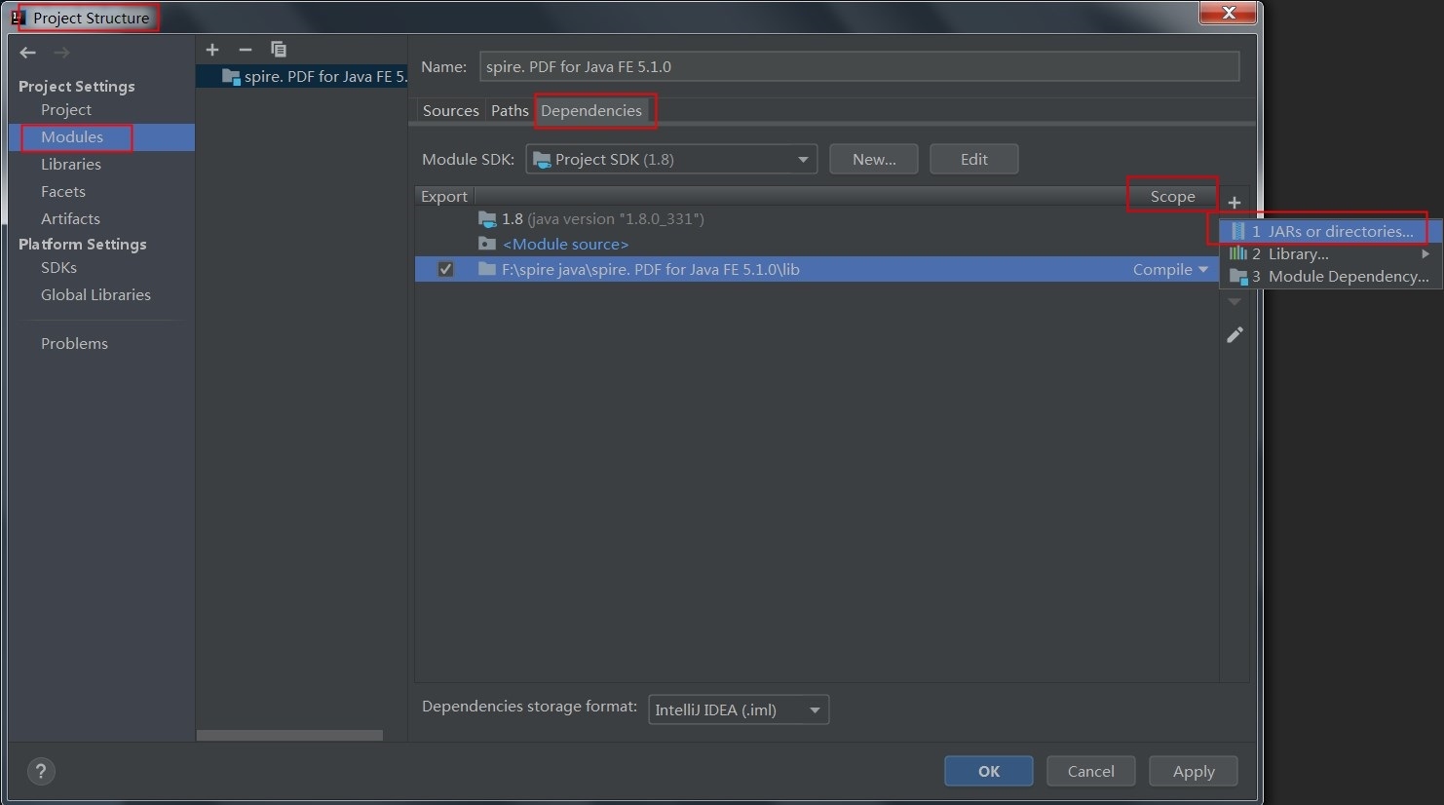Edit dependency with the pencil icon

1235,335
